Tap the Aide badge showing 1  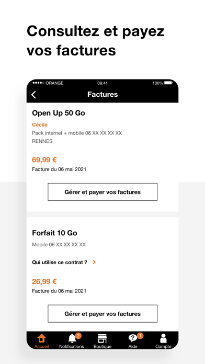tap(140, 336)
